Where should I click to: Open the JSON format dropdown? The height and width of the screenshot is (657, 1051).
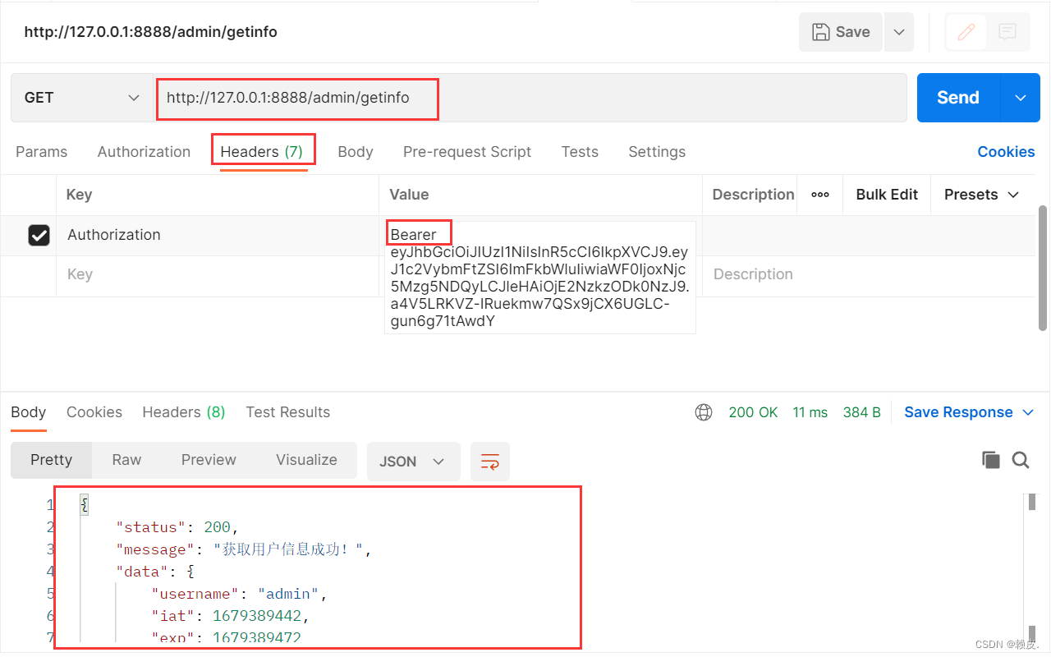tap(413, 462)
